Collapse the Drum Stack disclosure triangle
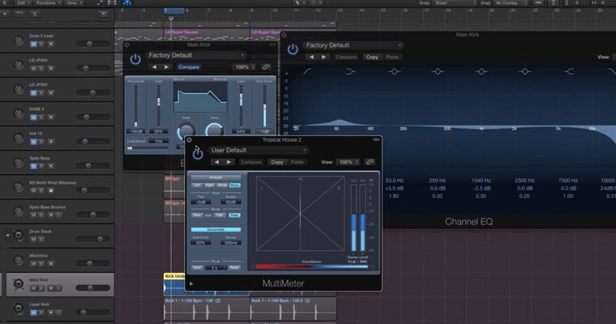The image size is (616, 324). pos(7,236)
